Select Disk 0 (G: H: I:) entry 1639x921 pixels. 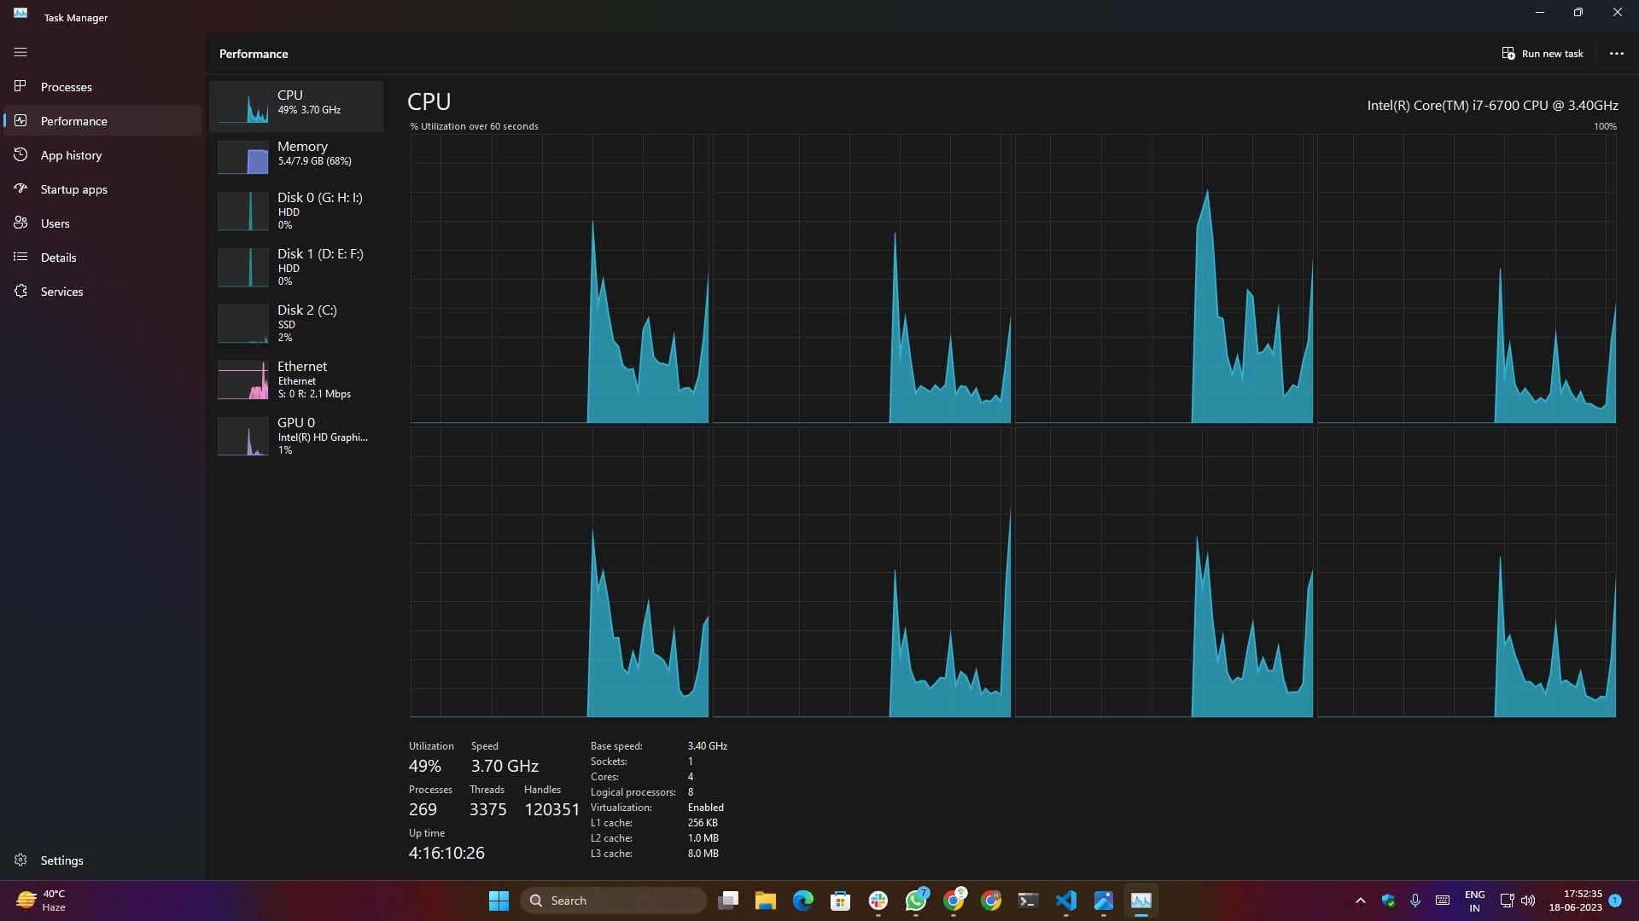pyautogui.click(x=296, y=211)
